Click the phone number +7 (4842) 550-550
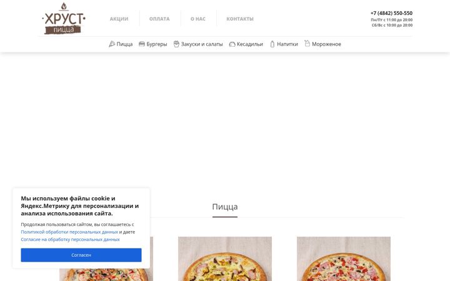Image resolution: width=450 pixels, height=281 pixels. [391, 13]
